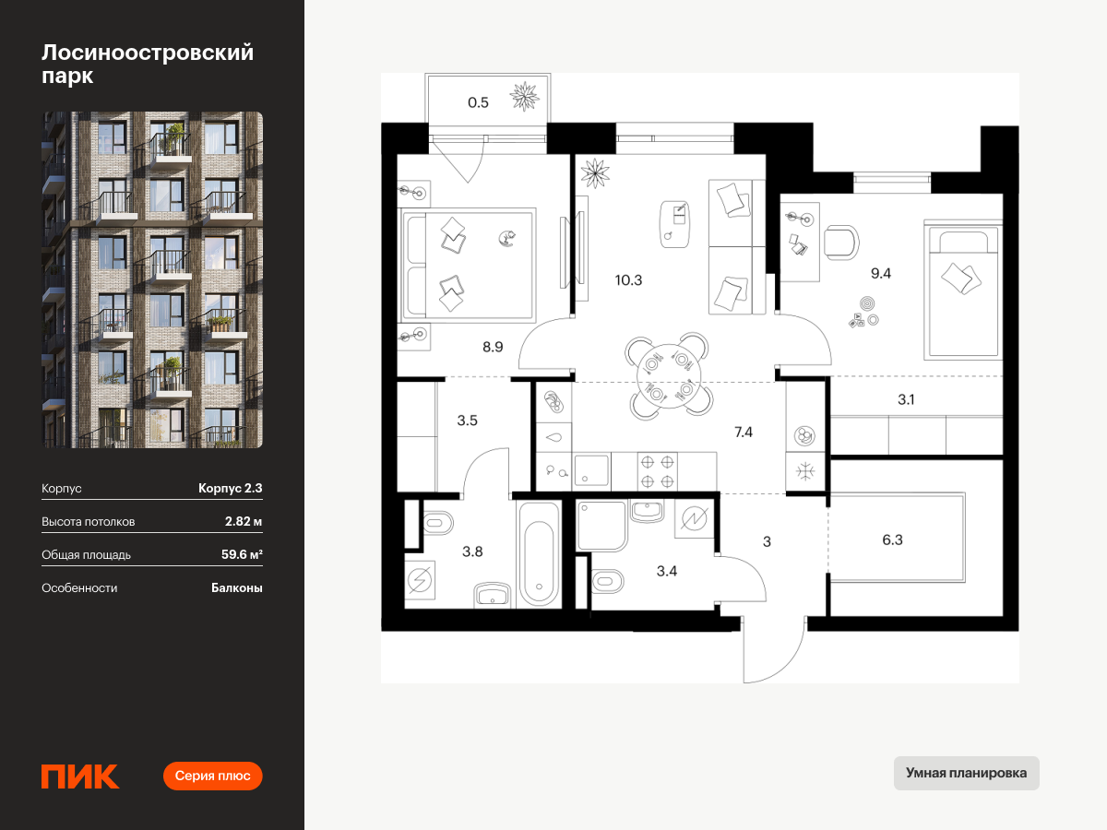Click the entrance door swing
Viewport: 1107px width, 830px height.
(775, 651)
